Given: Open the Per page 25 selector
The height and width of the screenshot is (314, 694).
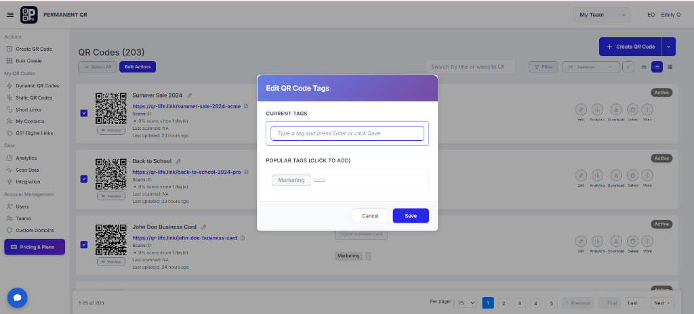Looking at the screenshot, I should coord(465,303).
